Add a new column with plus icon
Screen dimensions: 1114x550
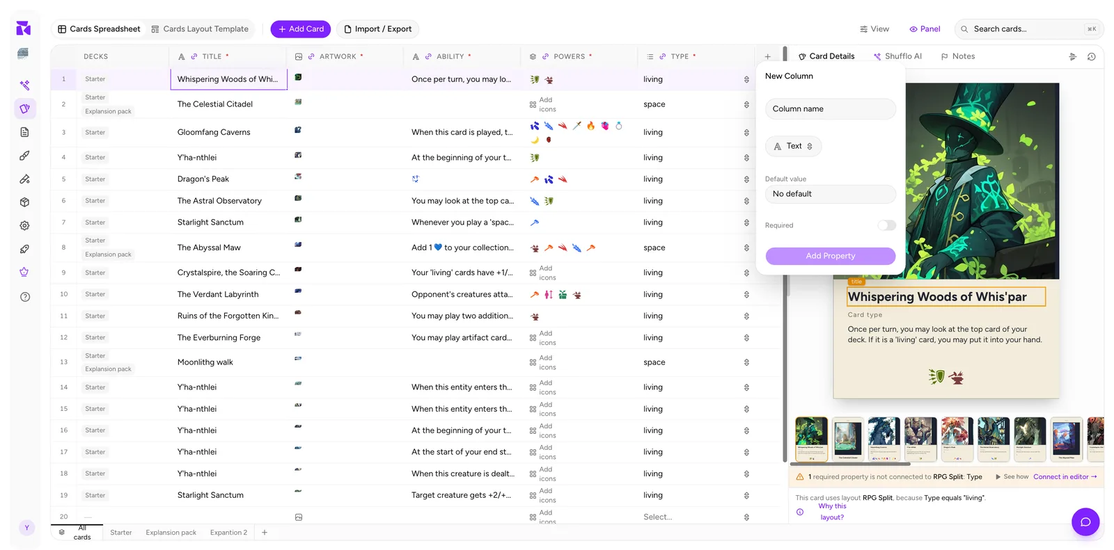click(767, 56)
